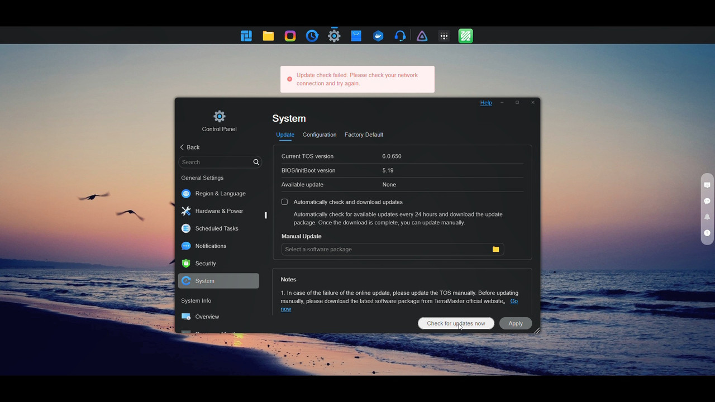The height and width of the screenshot is (402, 715).
Task: Open the chat bubble messages icon on right
Action: point(707,201)
